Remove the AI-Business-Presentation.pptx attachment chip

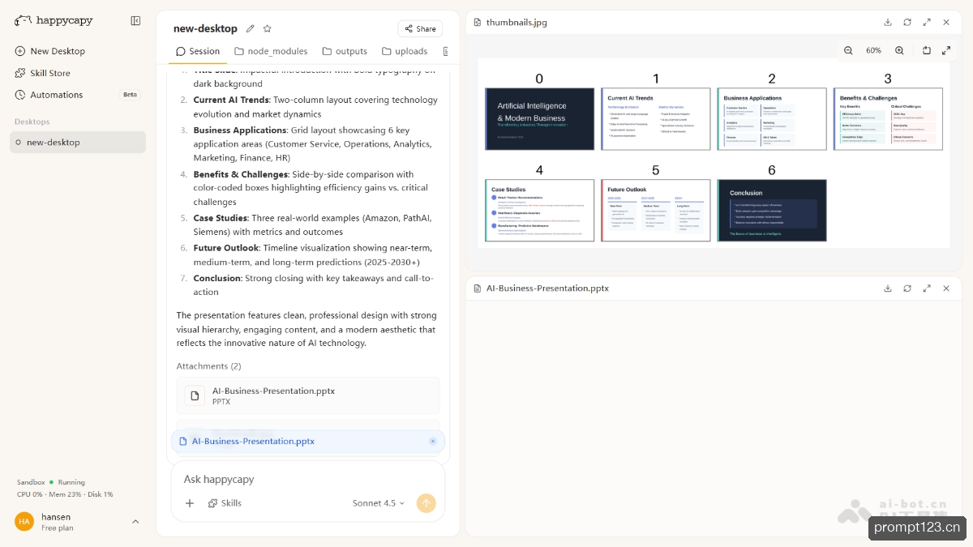coord(433,441)
